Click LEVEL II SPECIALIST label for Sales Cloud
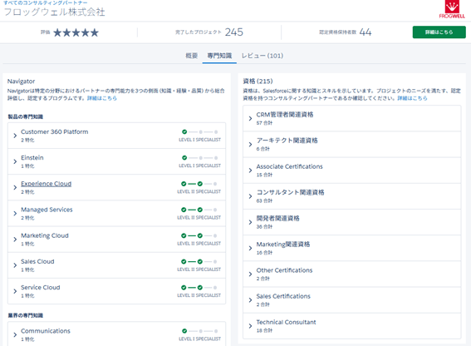The height and width of the screenshot is (346, 471). pos(199,269)
